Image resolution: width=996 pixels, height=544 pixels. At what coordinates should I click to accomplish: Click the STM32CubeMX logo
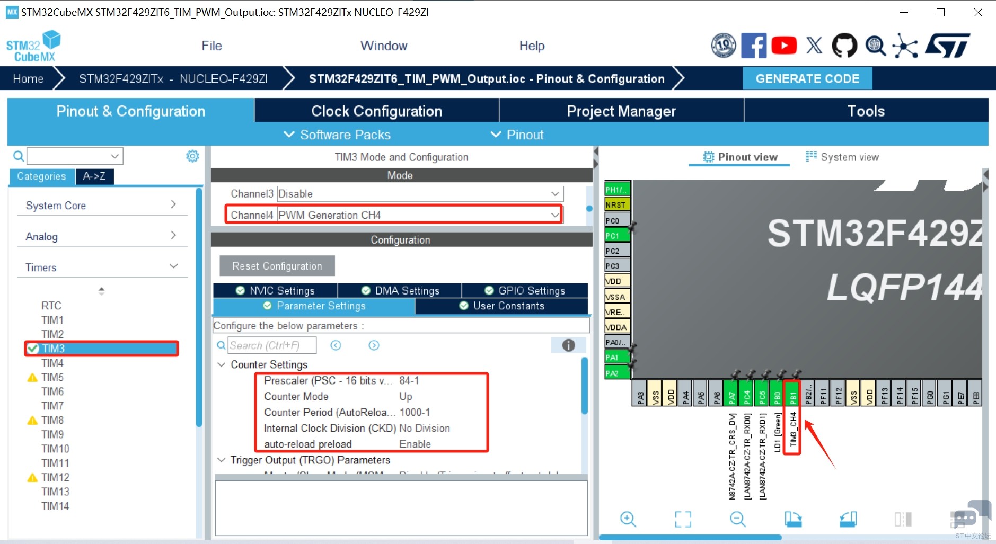tap(33, 47)
